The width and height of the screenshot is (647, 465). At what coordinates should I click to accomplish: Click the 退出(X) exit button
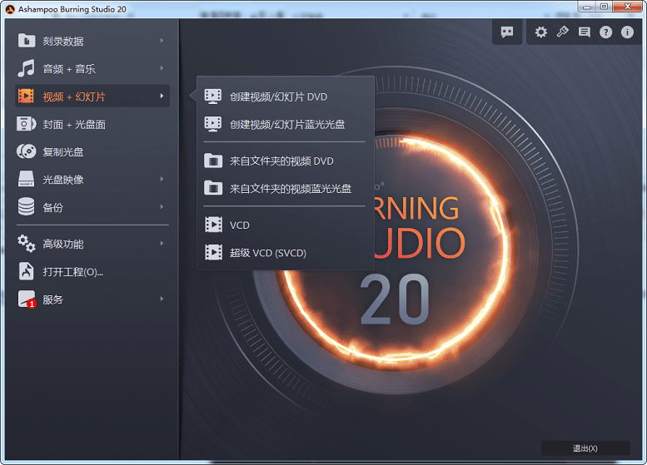(585, 448)
